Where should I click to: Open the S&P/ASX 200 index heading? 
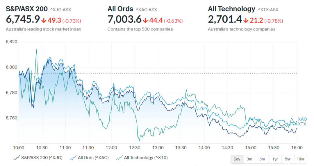27,9
